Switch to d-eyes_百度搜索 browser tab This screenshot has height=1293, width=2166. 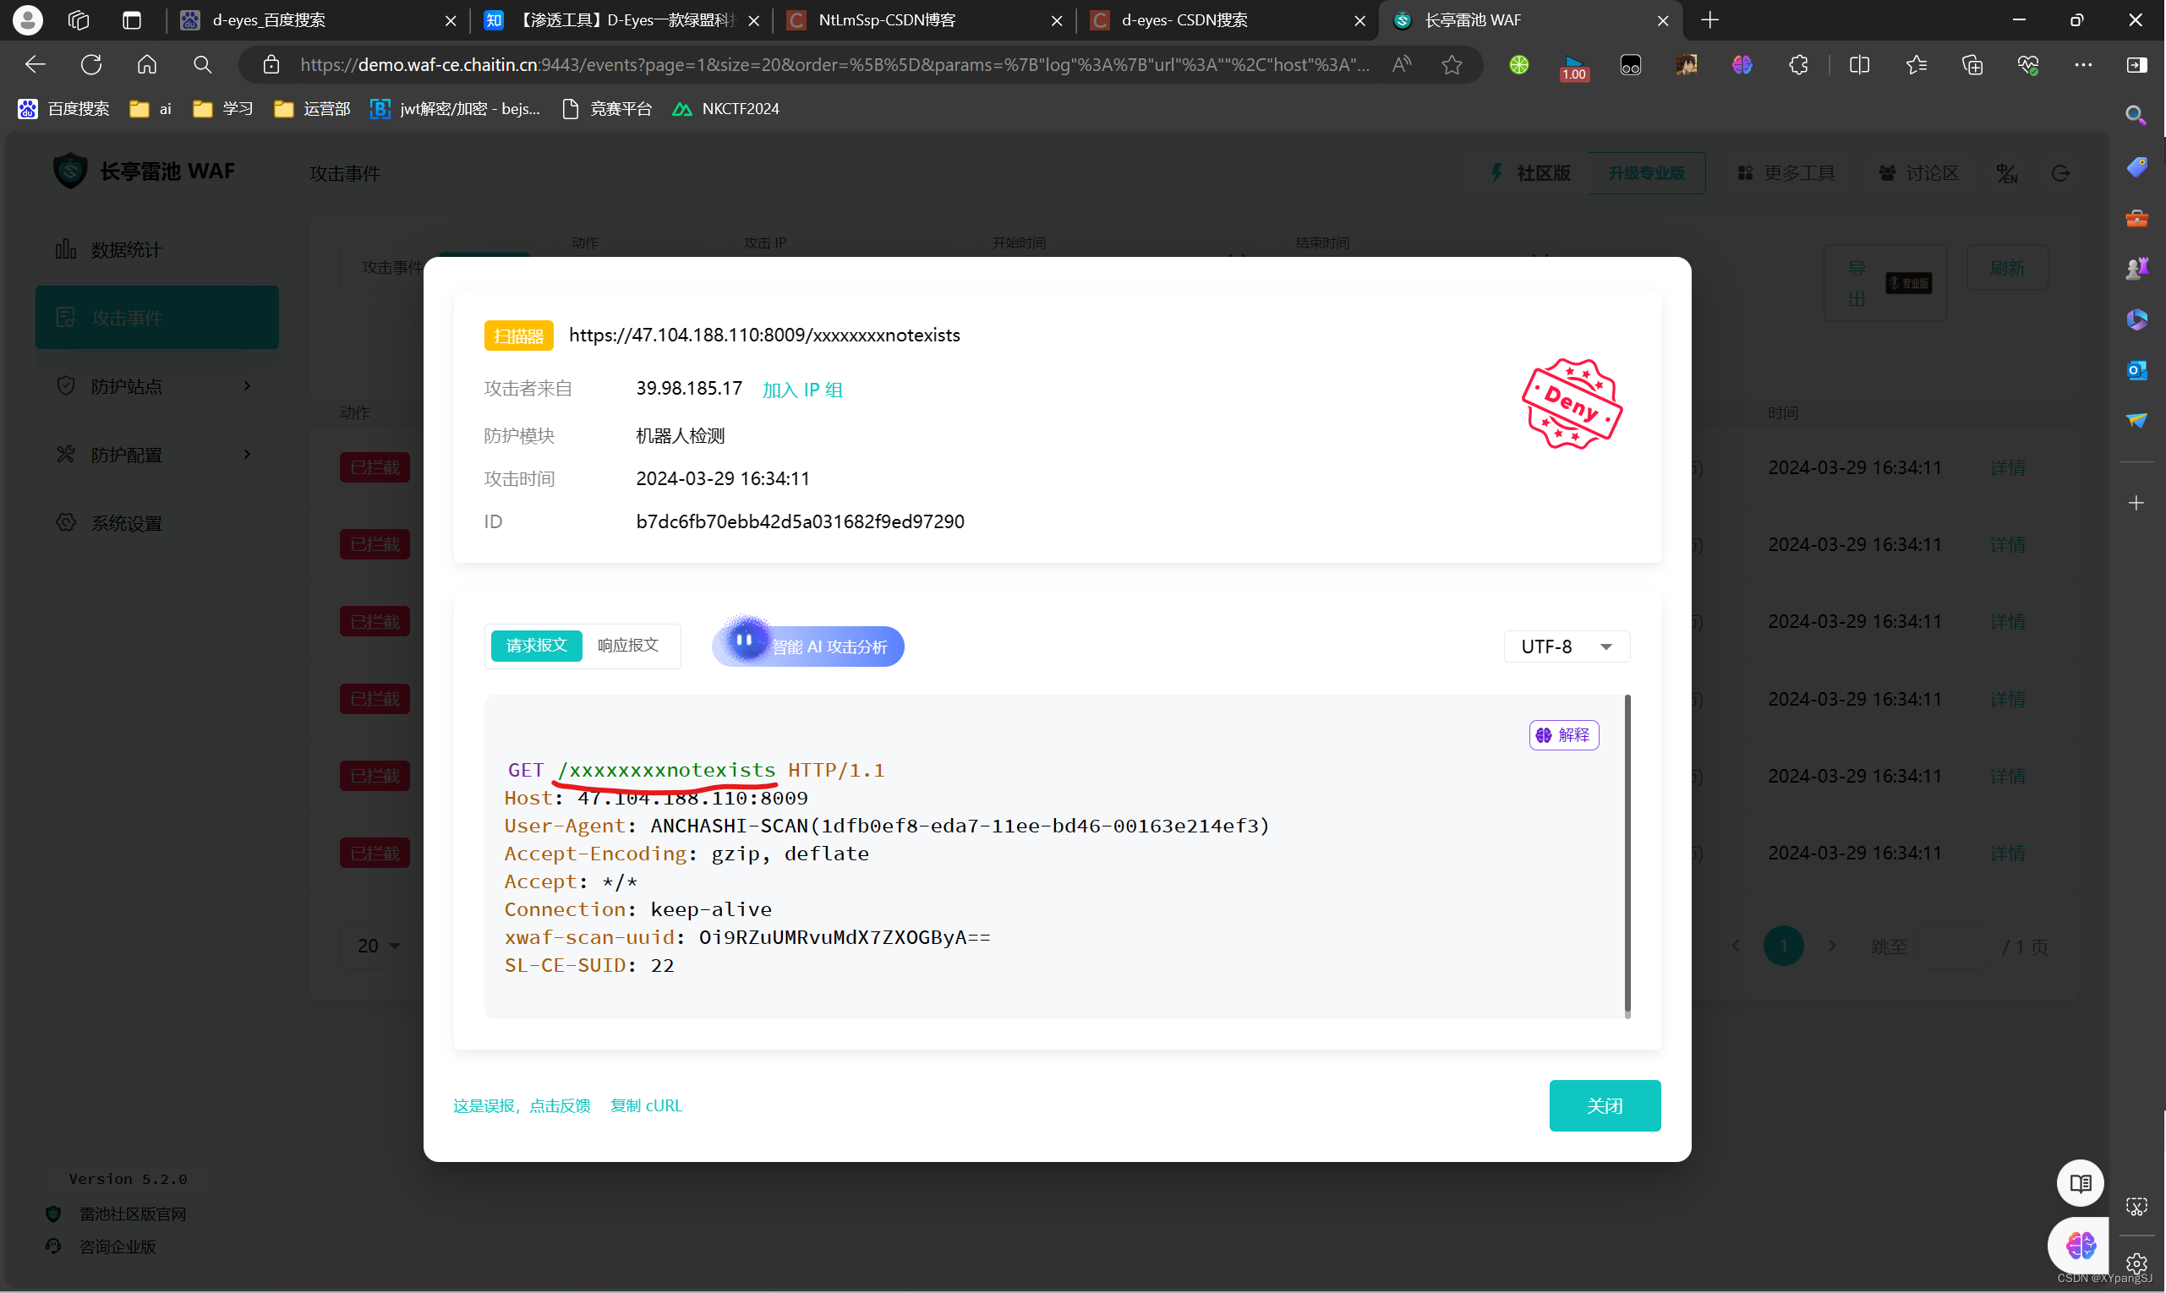[269, 20]
